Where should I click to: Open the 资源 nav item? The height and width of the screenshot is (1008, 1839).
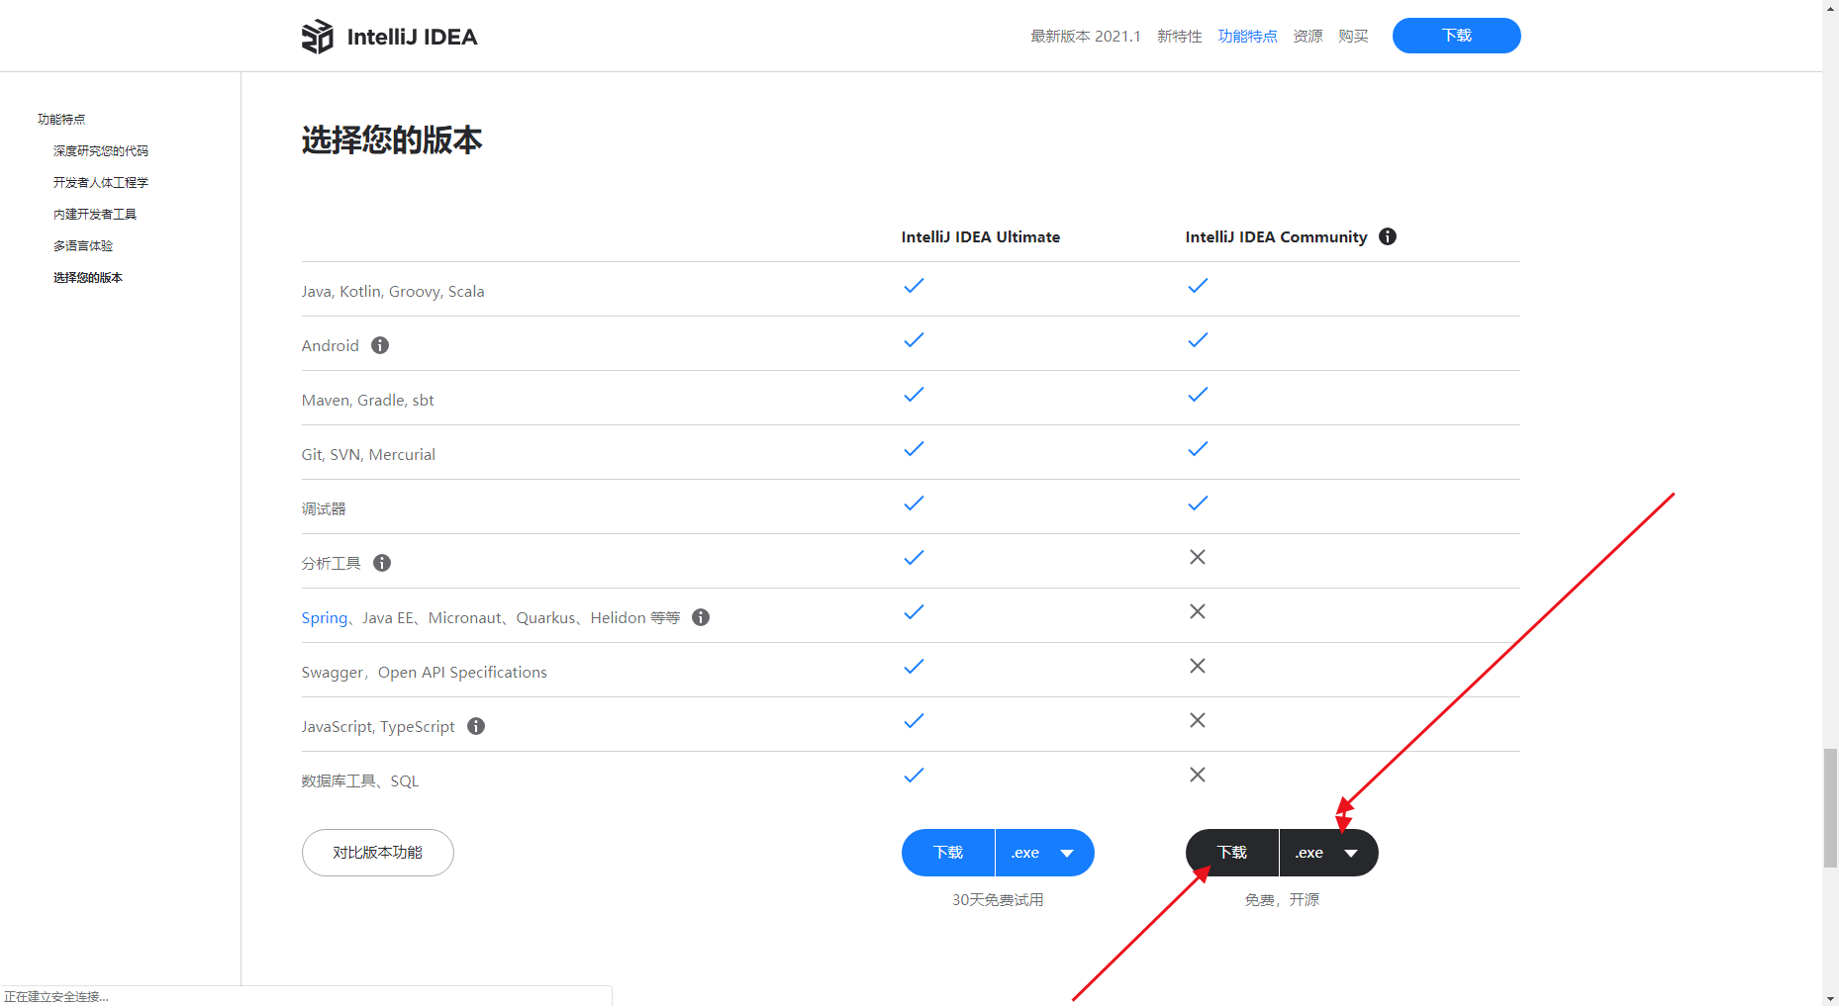[1307, 37]
